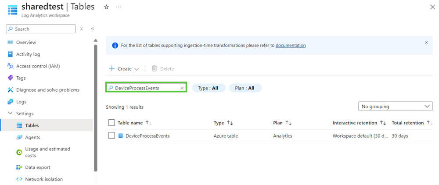Click the Workspace default retention cell
The width and height of the screenshot is (439, 185).
point(360,136)
